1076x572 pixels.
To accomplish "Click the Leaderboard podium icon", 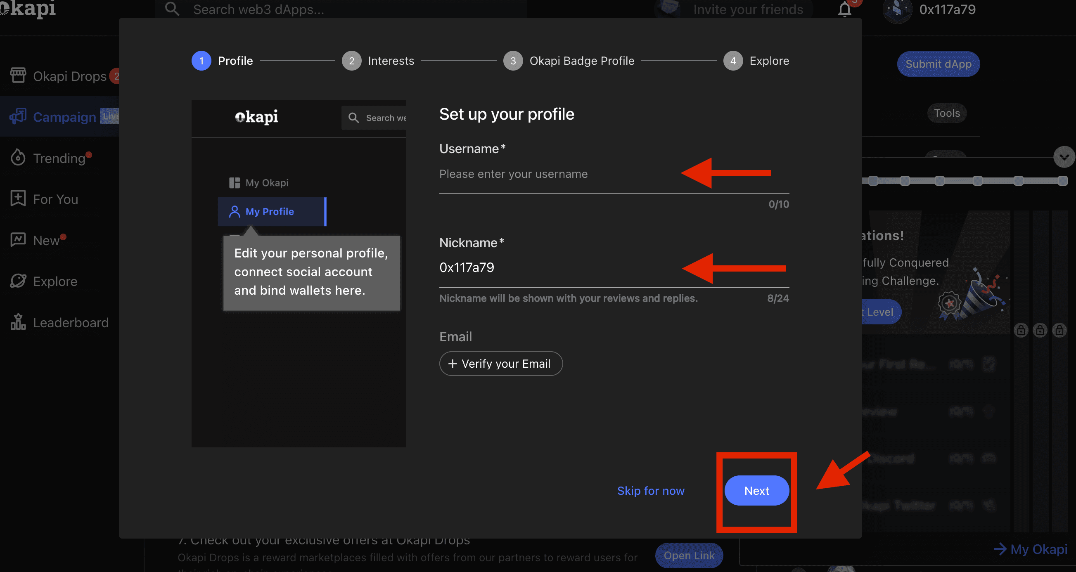I will (x=18, y=322).
